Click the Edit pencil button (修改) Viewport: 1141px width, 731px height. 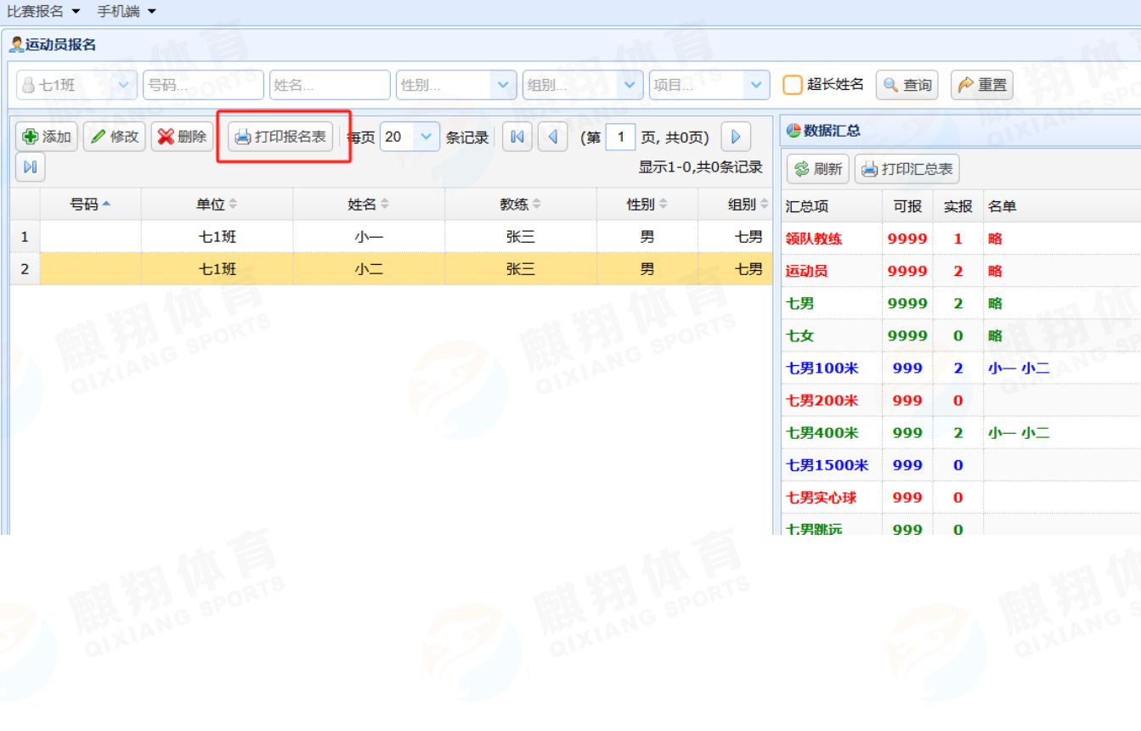[x=115, y=137]
